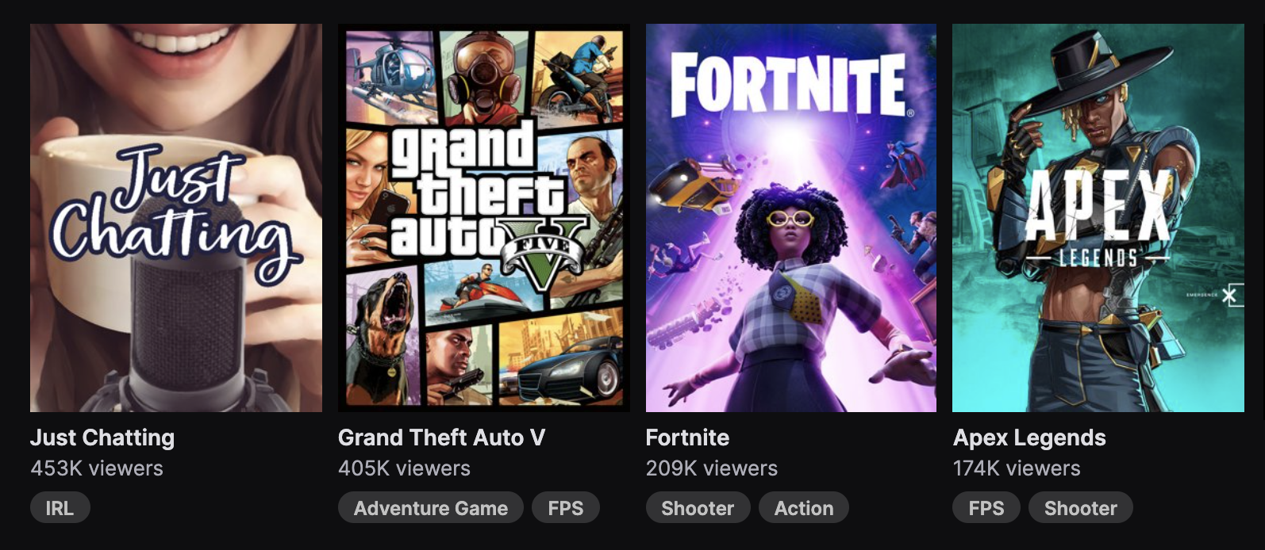Click the Just Chatting title link

102,437
